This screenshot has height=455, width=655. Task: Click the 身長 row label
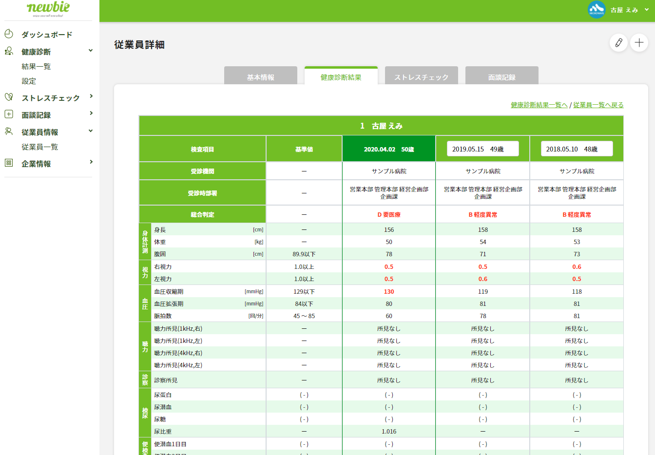pyautogui.click(x=160, y=230)
